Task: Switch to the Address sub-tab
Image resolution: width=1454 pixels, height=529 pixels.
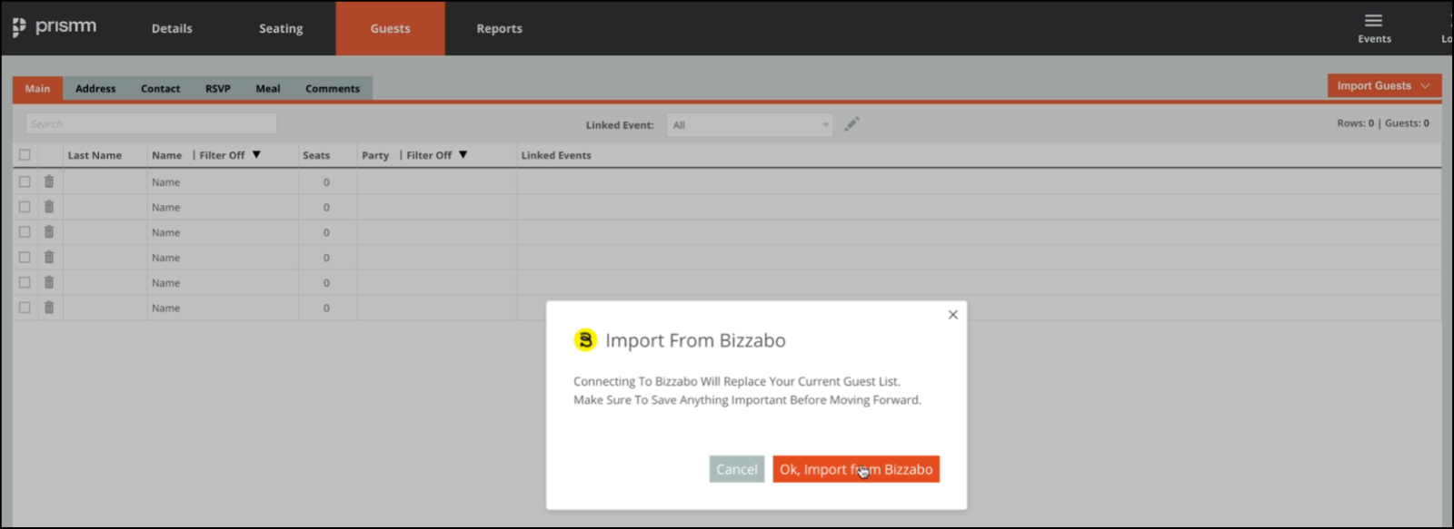Action: 95,88
